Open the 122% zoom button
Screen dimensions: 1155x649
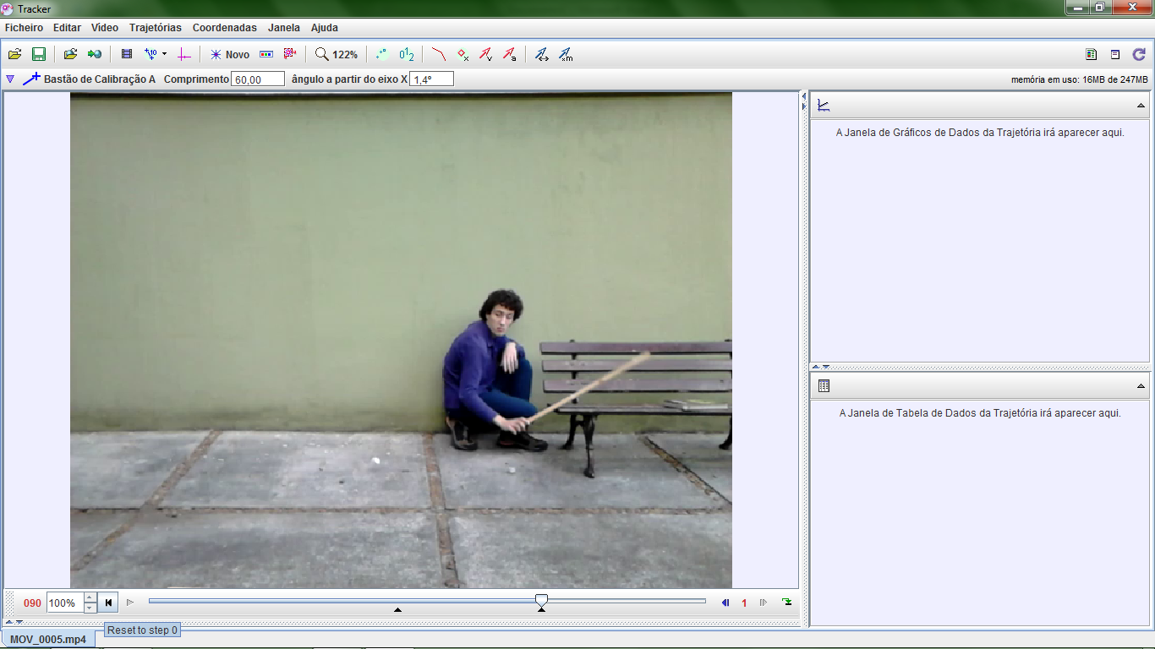(337, 54)
